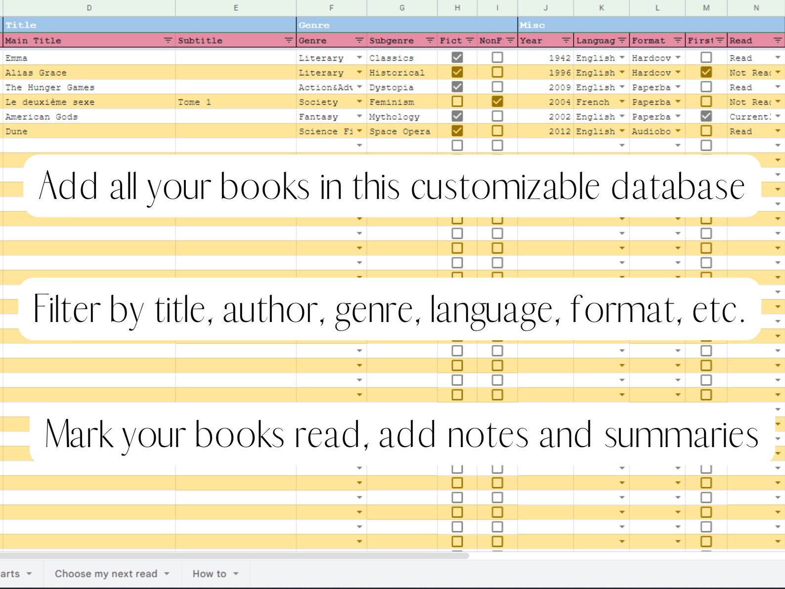Open the Main Title column filter icon
The width and height of the screenshot is (785, 589).
click(x=168, y=41)
